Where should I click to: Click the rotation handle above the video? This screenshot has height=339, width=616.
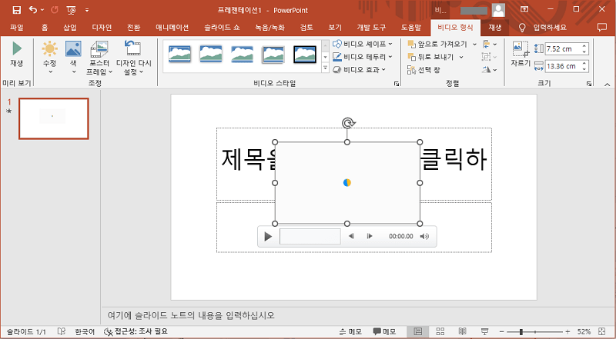click(x=347, y=123)
